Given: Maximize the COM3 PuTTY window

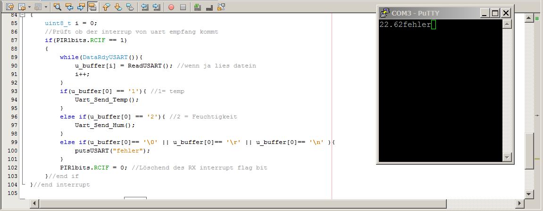Looking at the screenshot, I should click(x=495, y=13).
